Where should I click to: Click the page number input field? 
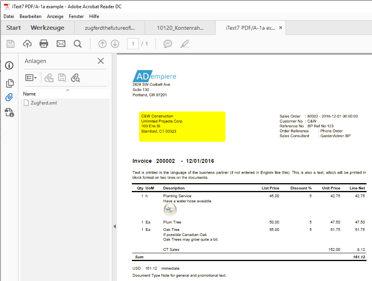[x=133, y=44]
